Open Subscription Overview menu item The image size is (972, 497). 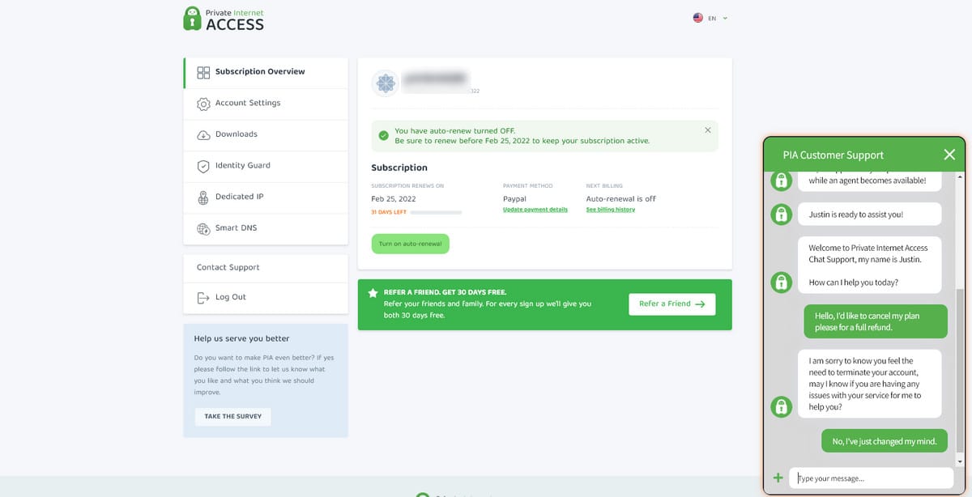[266, 72]
